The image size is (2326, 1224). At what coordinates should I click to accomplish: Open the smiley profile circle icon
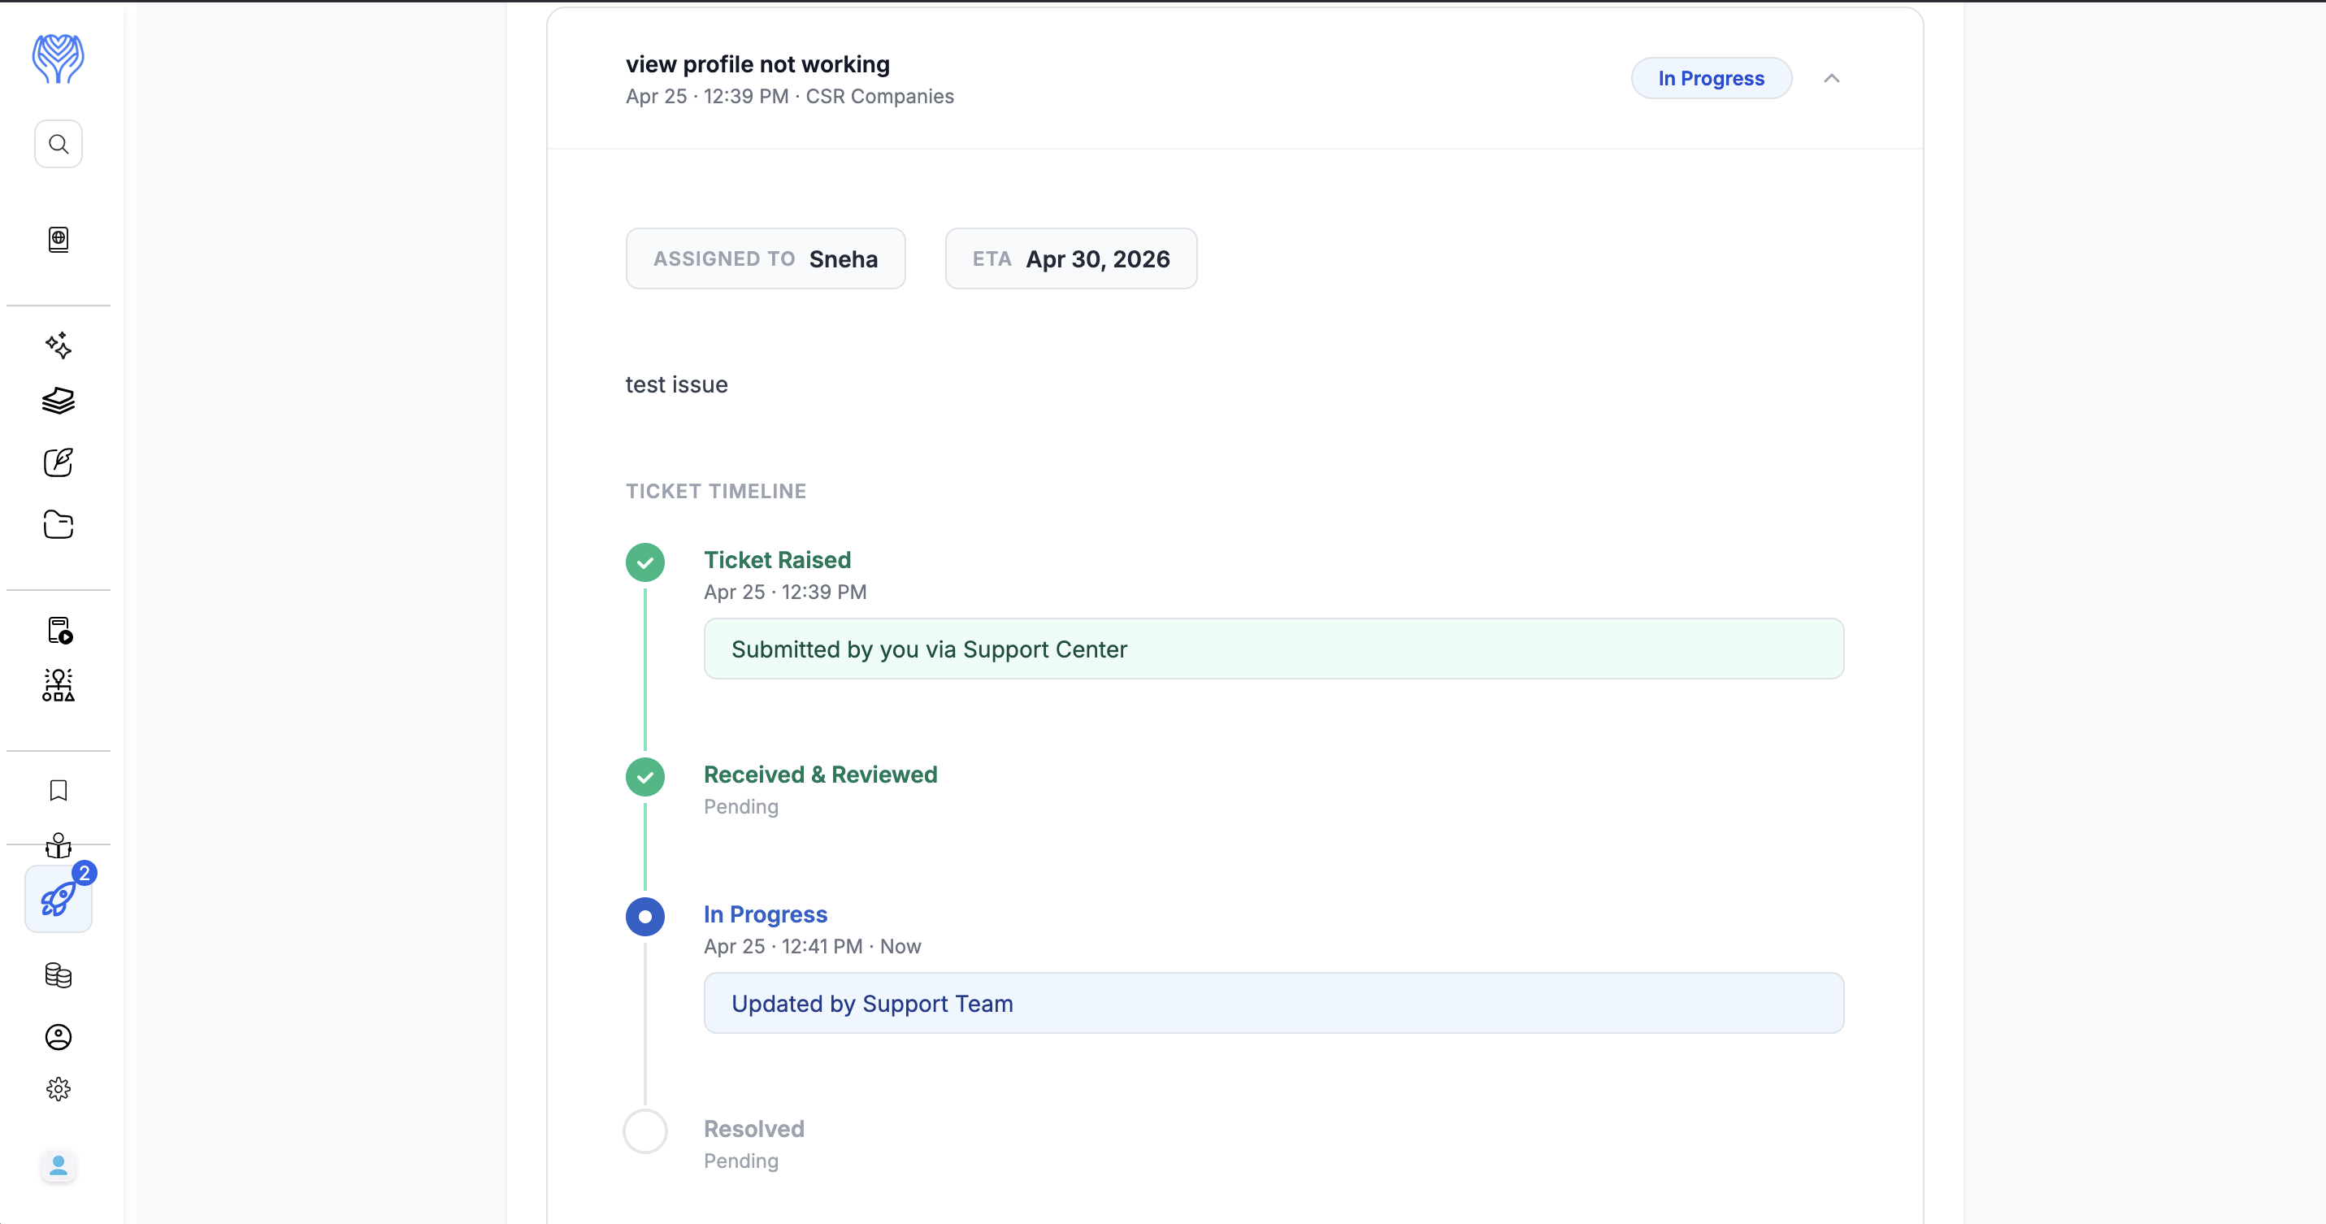tap(58, 1037)
